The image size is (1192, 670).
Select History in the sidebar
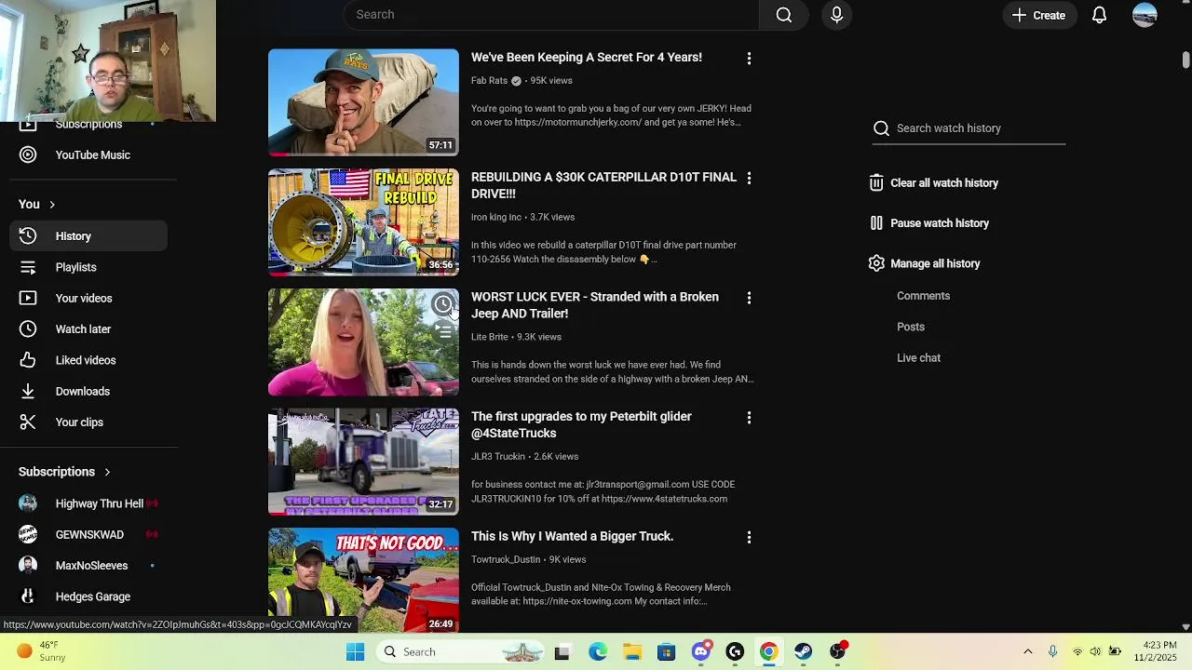click(88, 236)
